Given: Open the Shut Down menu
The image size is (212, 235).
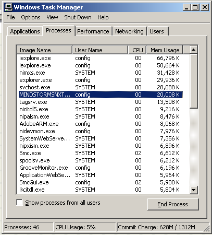Looking at the screenshot, I should coord(78,17).
